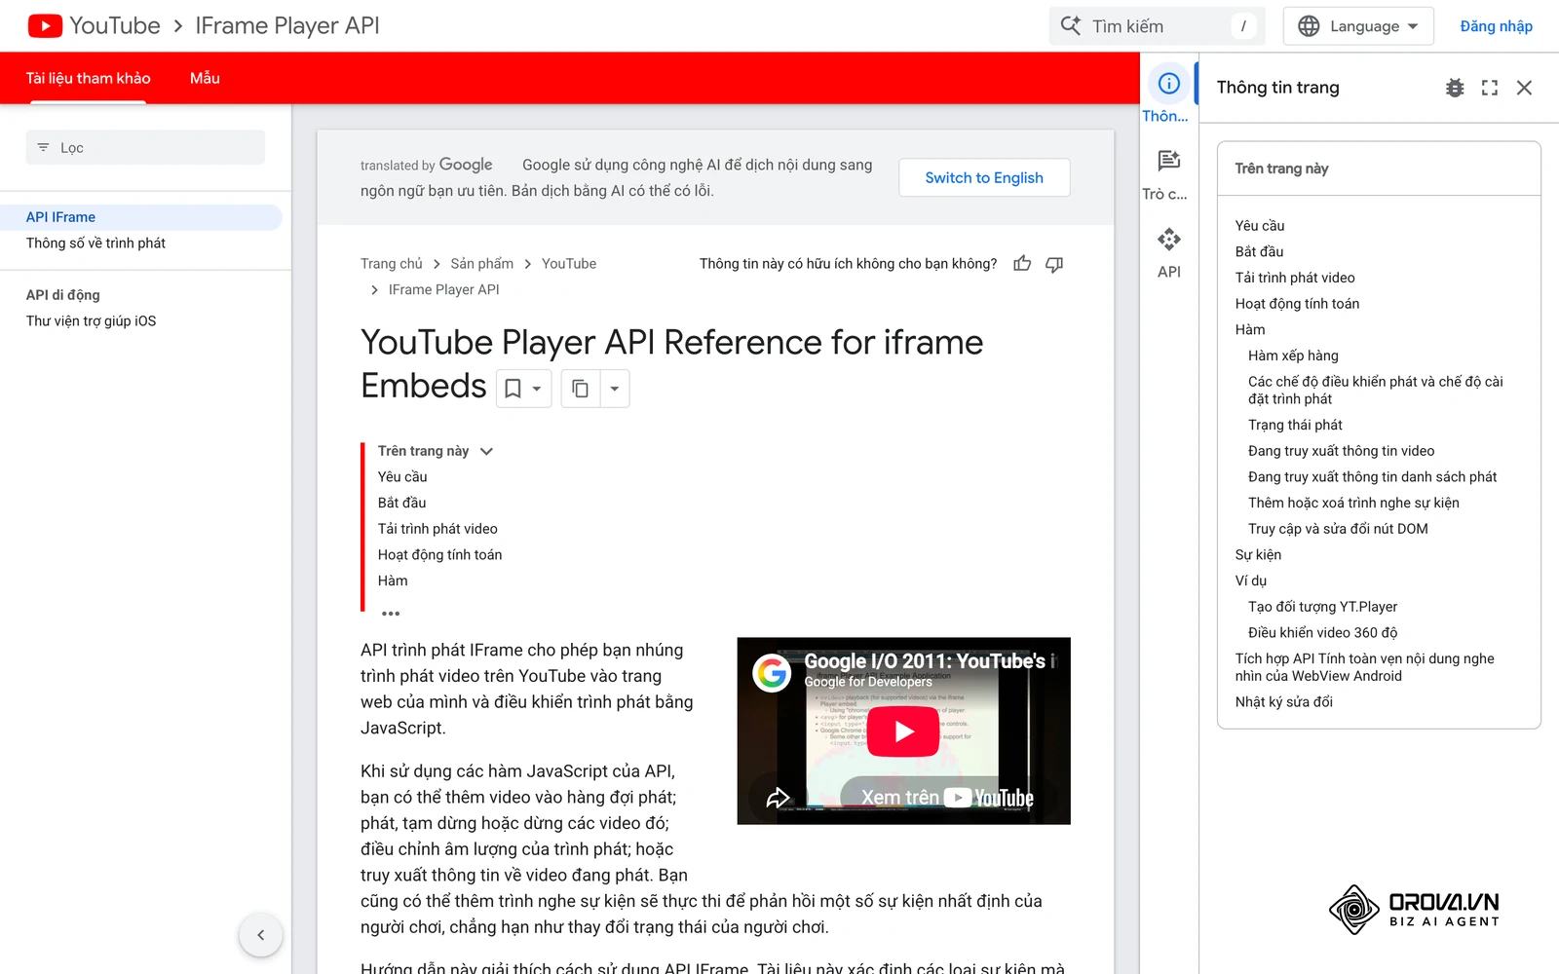Select the Tài liệu tham khảo tab
Image resolution: width=1559 pixels, height=974 pixels.
pyautogui.click(x=88, y=78)
